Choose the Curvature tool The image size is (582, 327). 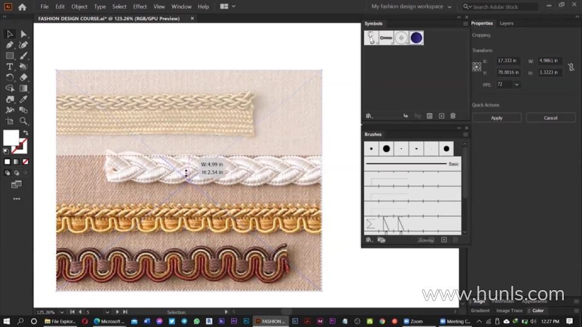24,45
